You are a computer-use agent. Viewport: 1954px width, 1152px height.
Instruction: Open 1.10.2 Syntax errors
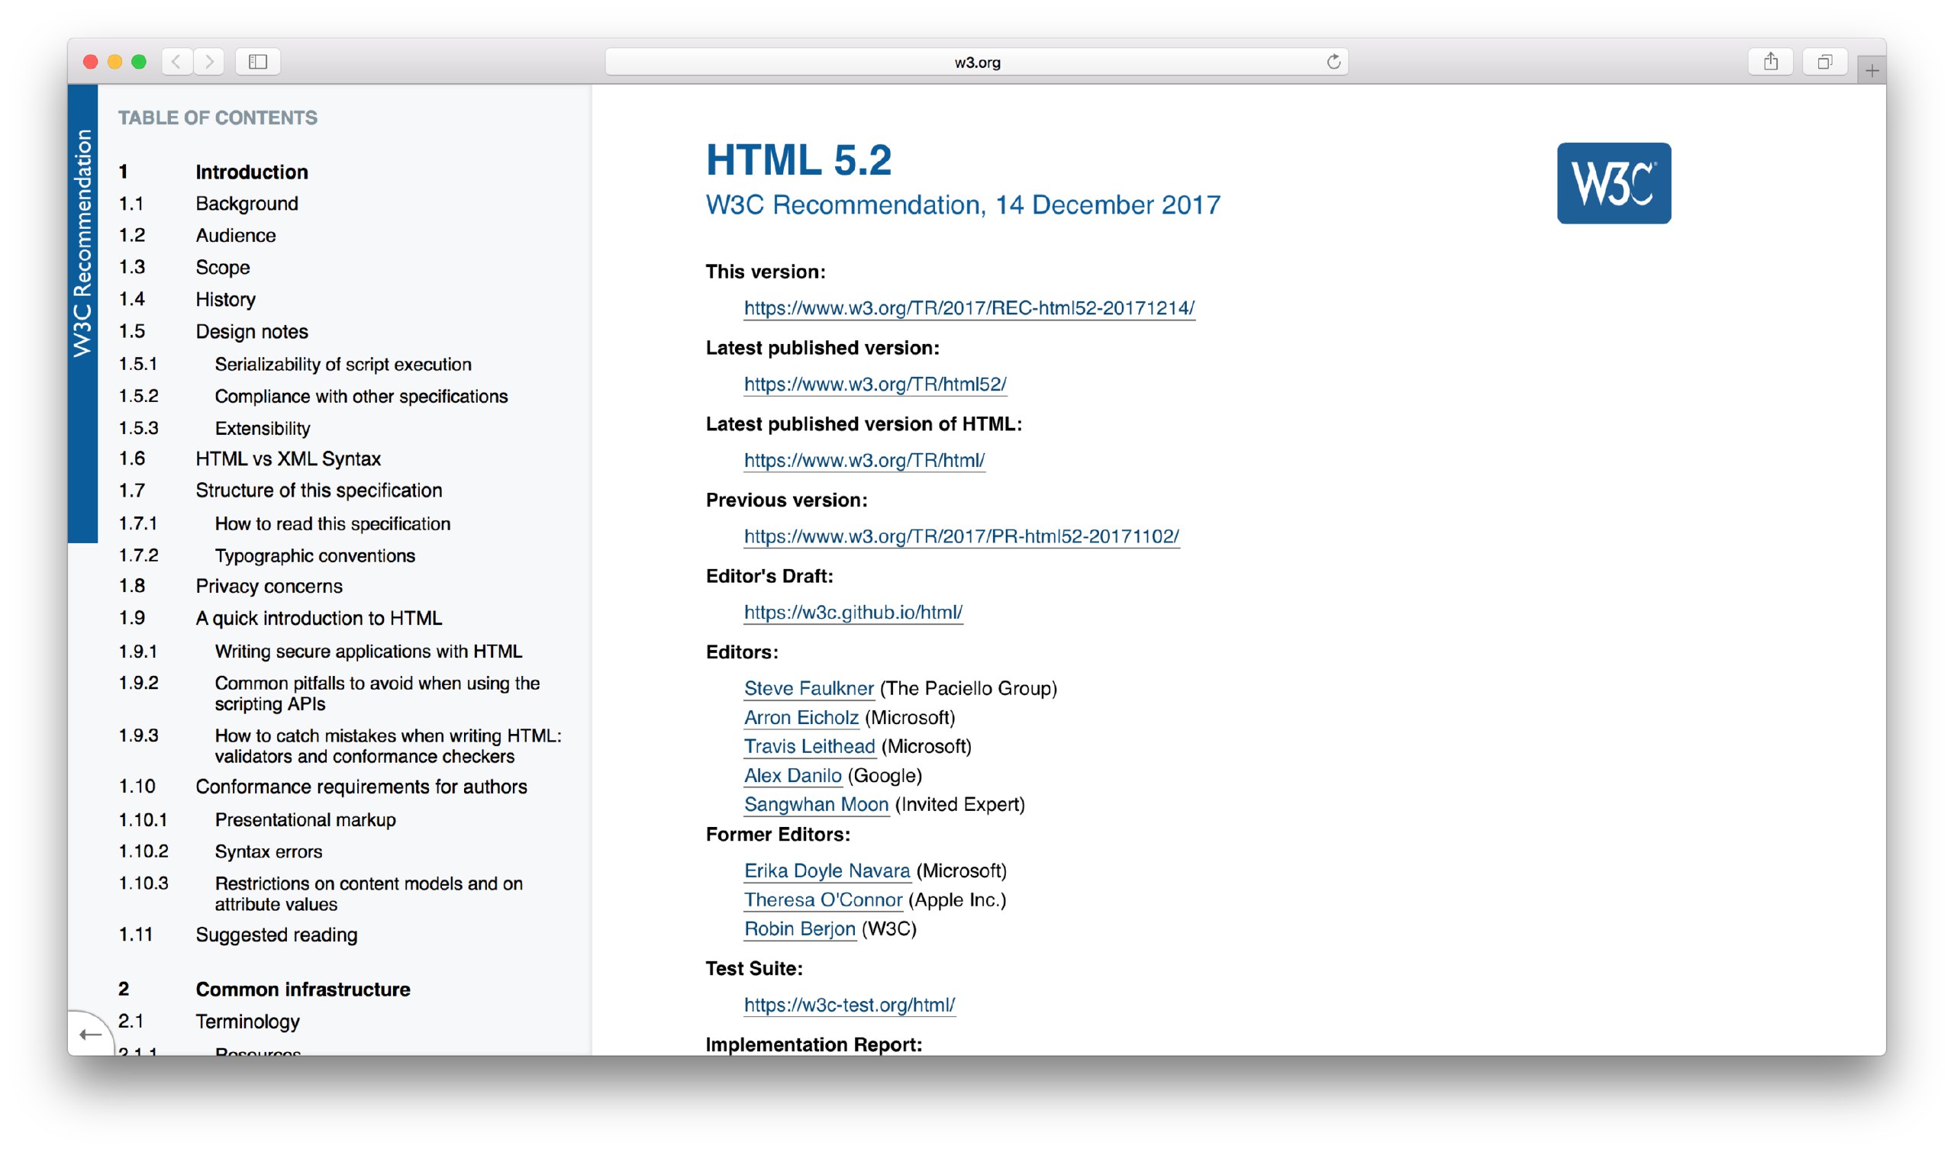point(269,852)
